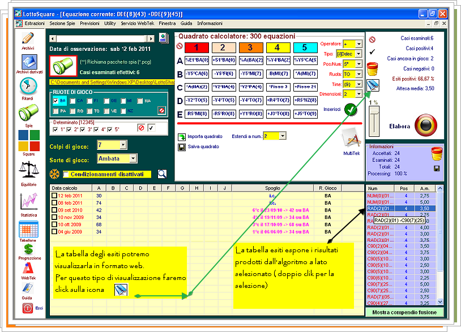Click the Fisso 21 equation cell

[305, 87]
